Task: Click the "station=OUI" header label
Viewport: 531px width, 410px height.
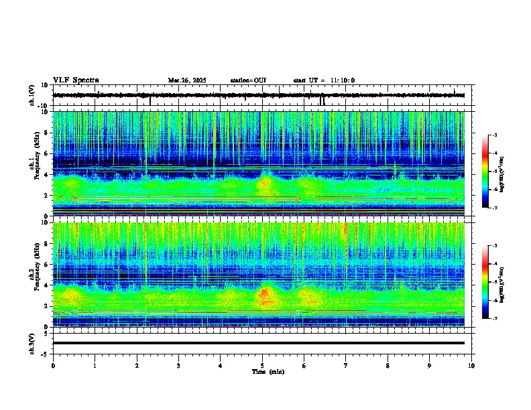Action: coord(248,80)
